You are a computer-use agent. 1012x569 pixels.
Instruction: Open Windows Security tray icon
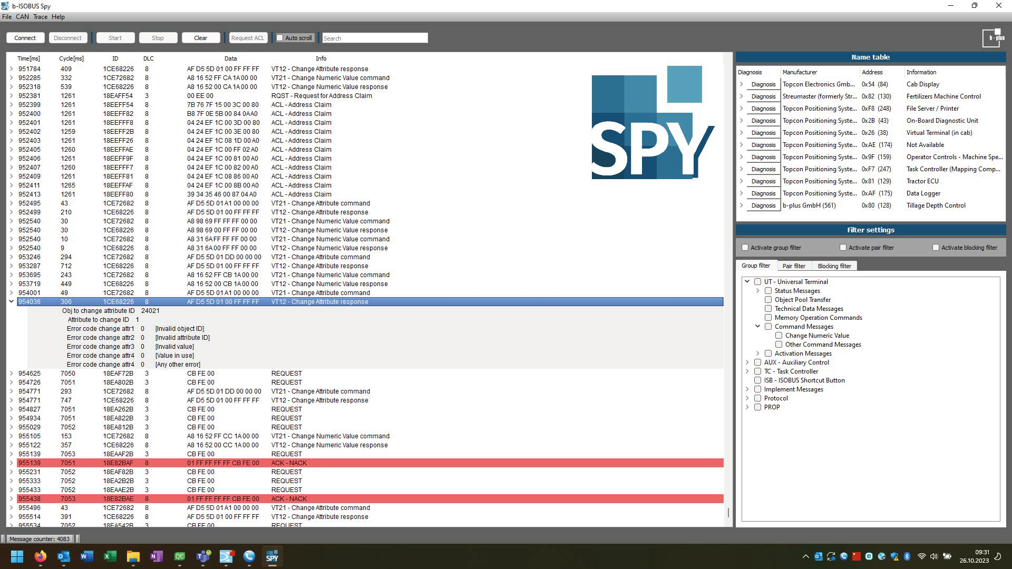tap(894, 556)
